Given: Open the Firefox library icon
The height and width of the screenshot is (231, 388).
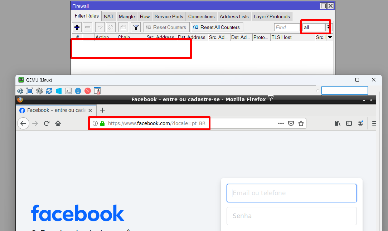Looking at the screenshot, I should (338, 123).
